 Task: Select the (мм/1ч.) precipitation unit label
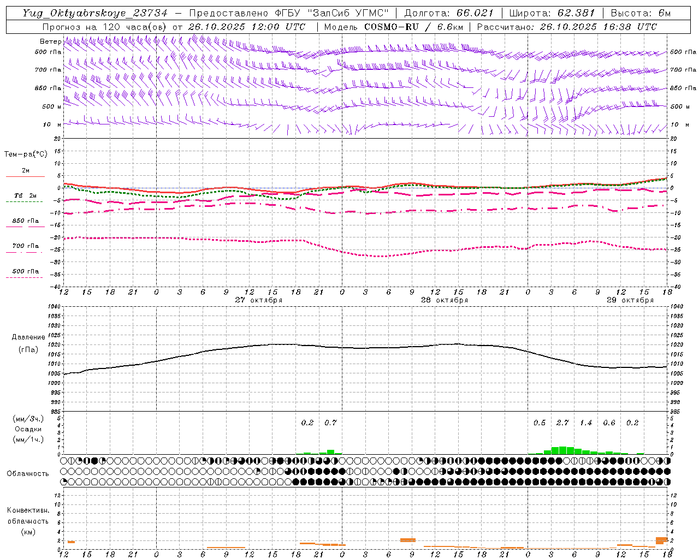point(28,439)
